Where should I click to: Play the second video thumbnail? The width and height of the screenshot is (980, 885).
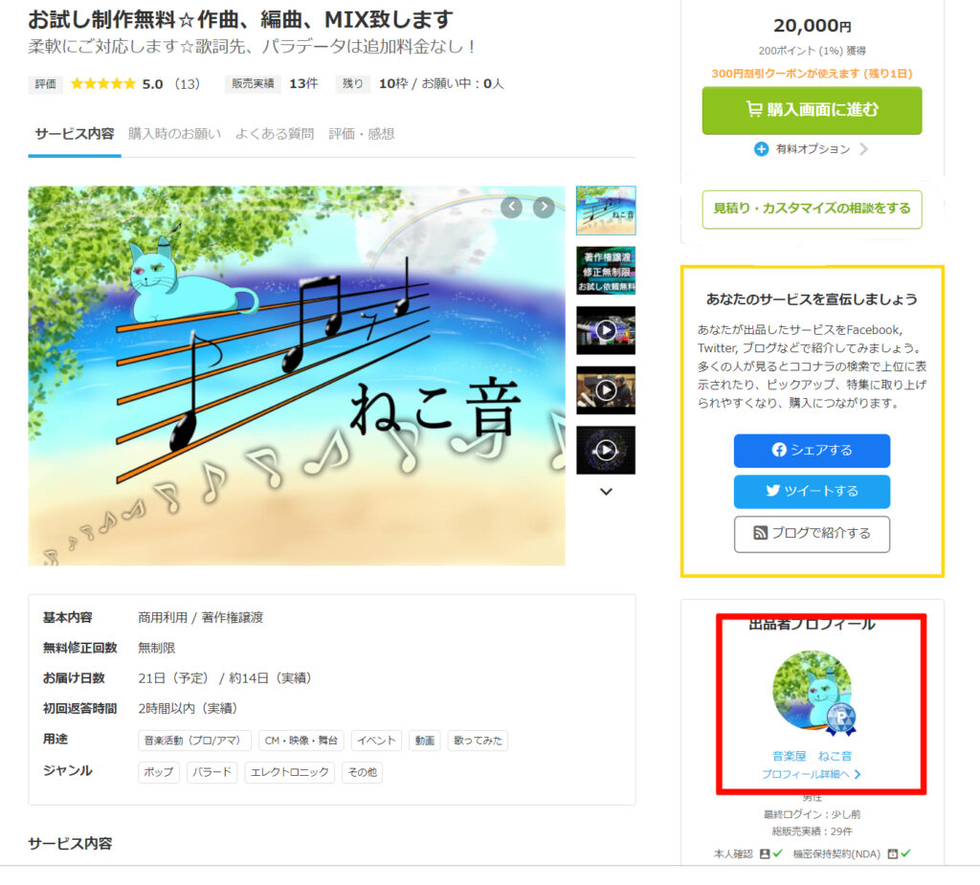(606, 390)
